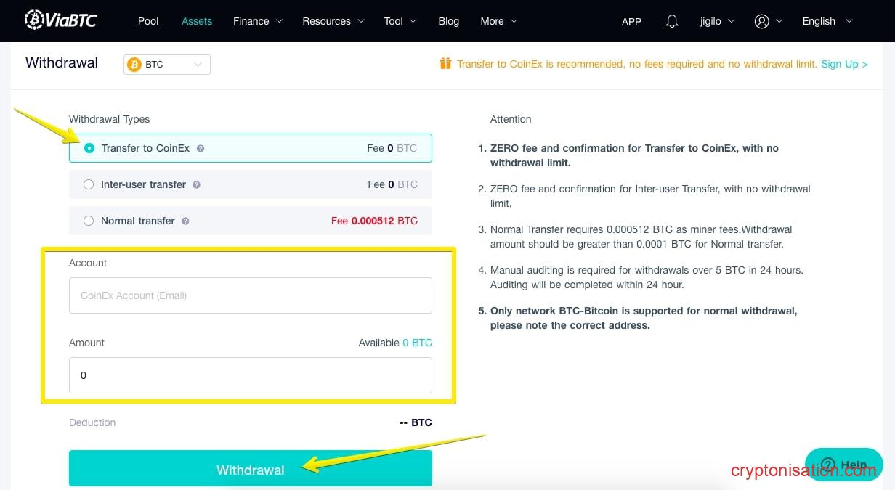Click the orange gift icon in banner

(x=445, y=64)
